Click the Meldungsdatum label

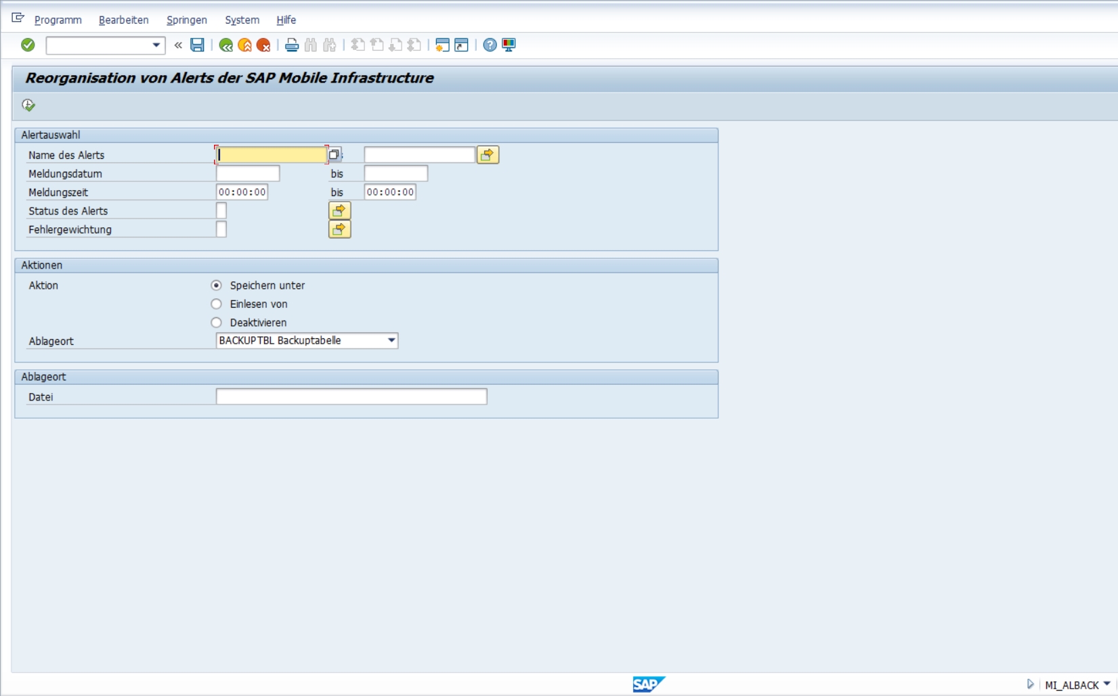pyautogui.click(x=65, y=174)
